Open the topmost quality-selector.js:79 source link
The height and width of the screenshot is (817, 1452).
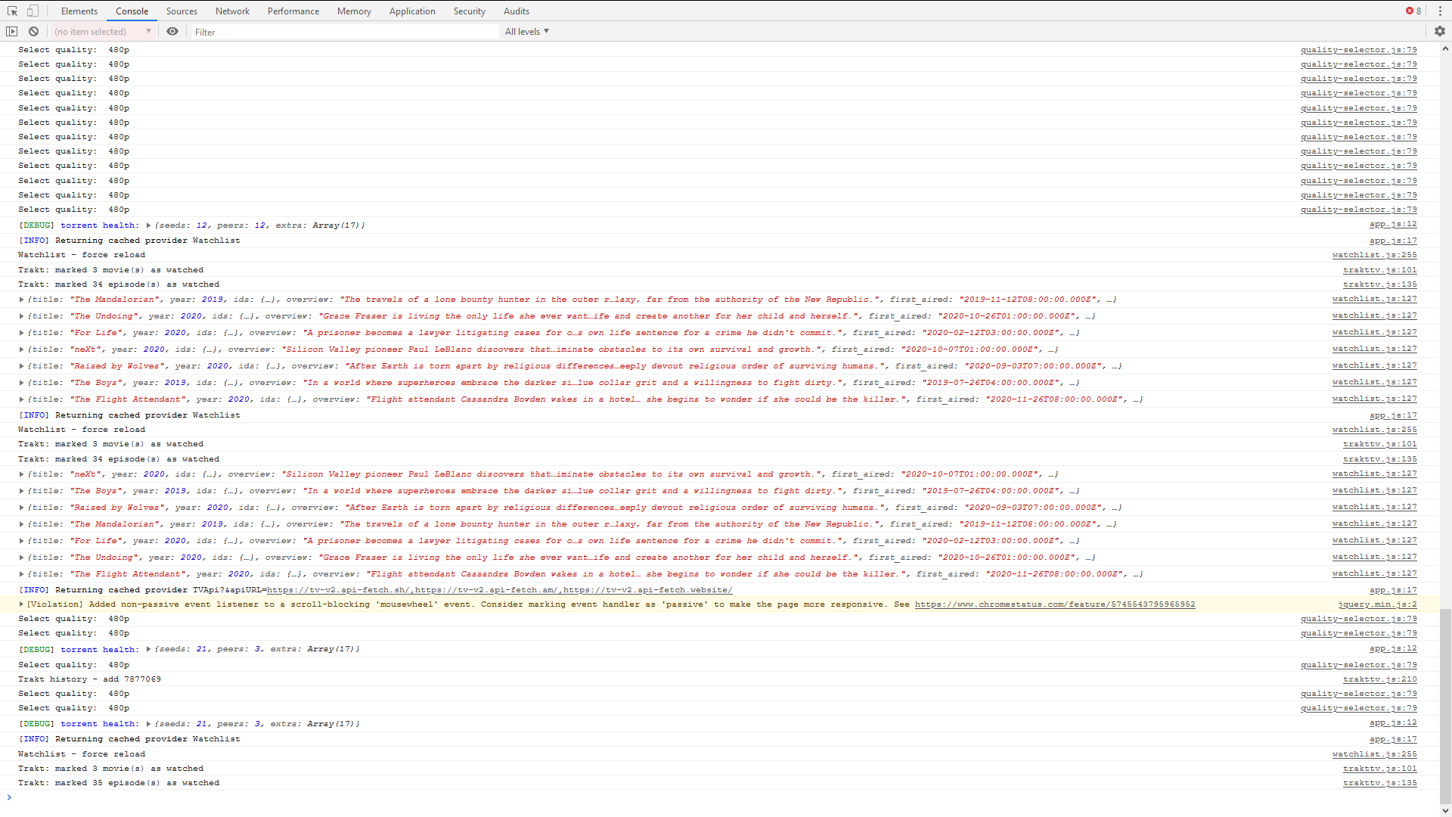1359,50
